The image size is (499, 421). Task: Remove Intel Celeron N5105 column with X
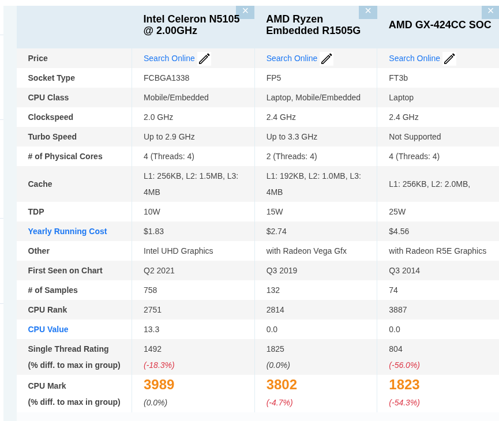click(245, 12)
